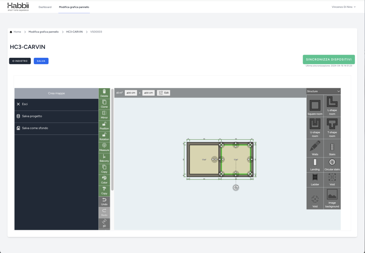The height and width of the screenshot is (253, 365).
Task: Click Esci to exit the editor
Action: click(x=56, y=104)
